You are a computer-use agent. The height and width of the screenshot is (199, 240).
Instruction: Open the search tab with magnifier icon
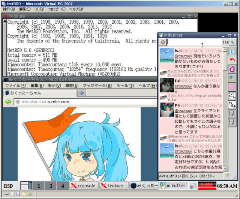click(232, 78)
